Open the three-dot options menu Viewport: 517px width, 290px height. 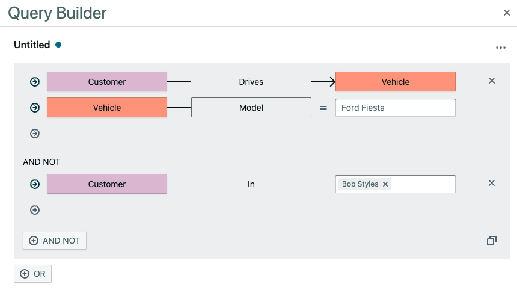(x=501, y=48)
